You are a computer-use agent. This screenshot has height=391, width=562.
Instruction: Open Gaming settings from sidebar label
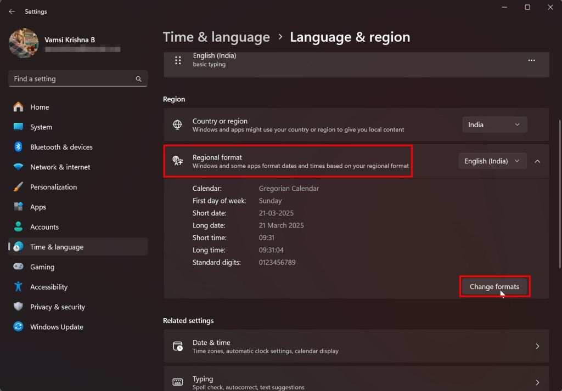click(x=42, y=267)
